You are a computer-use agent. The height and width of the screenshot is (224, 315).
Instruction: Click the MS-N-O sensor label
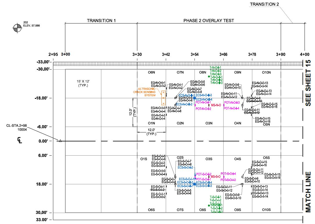tap(217, 105)
